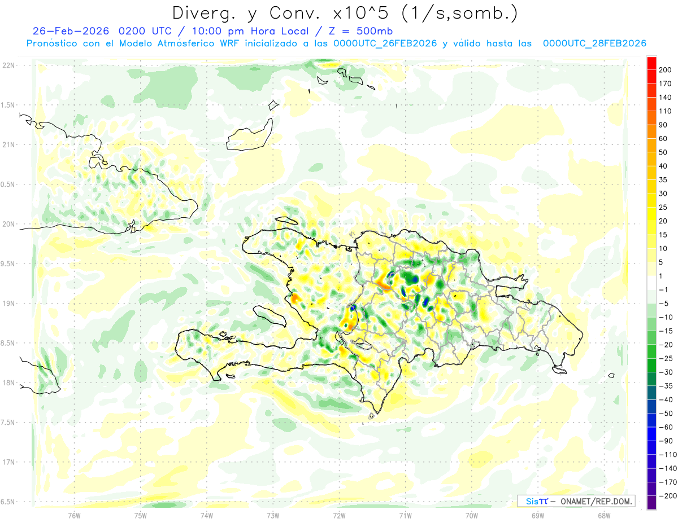Click the color bar label '30'
The image size is (678, 523).
tap(663, 194)
